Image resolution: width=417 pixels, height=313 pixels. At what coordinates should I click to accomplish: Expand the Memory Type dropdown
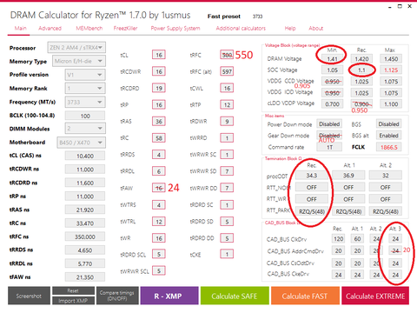tap(79, 61)
